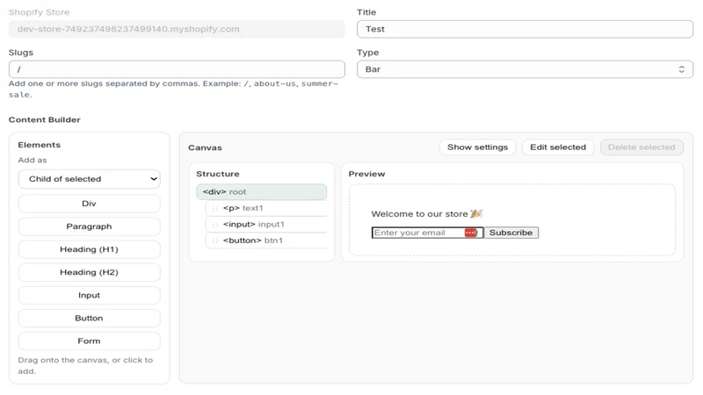Image resolution: width=703 pixels, height=395 pixels.
Task: Select the p text1 structure item
Action: [266, 208]
